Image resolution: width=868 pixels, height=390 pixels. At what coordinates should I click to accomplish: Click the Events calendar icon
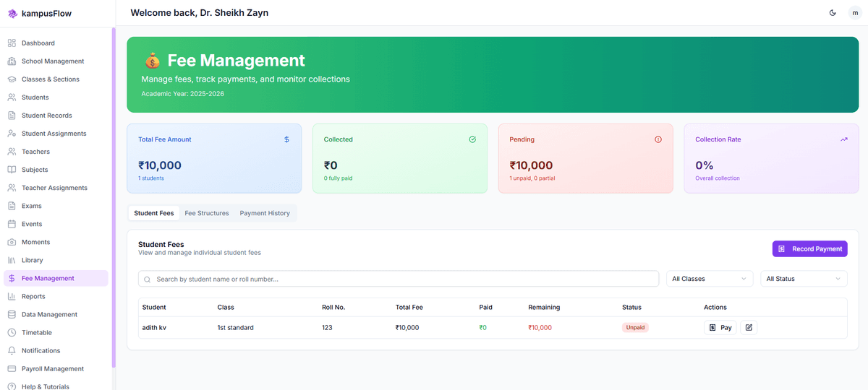coord(12,224)
